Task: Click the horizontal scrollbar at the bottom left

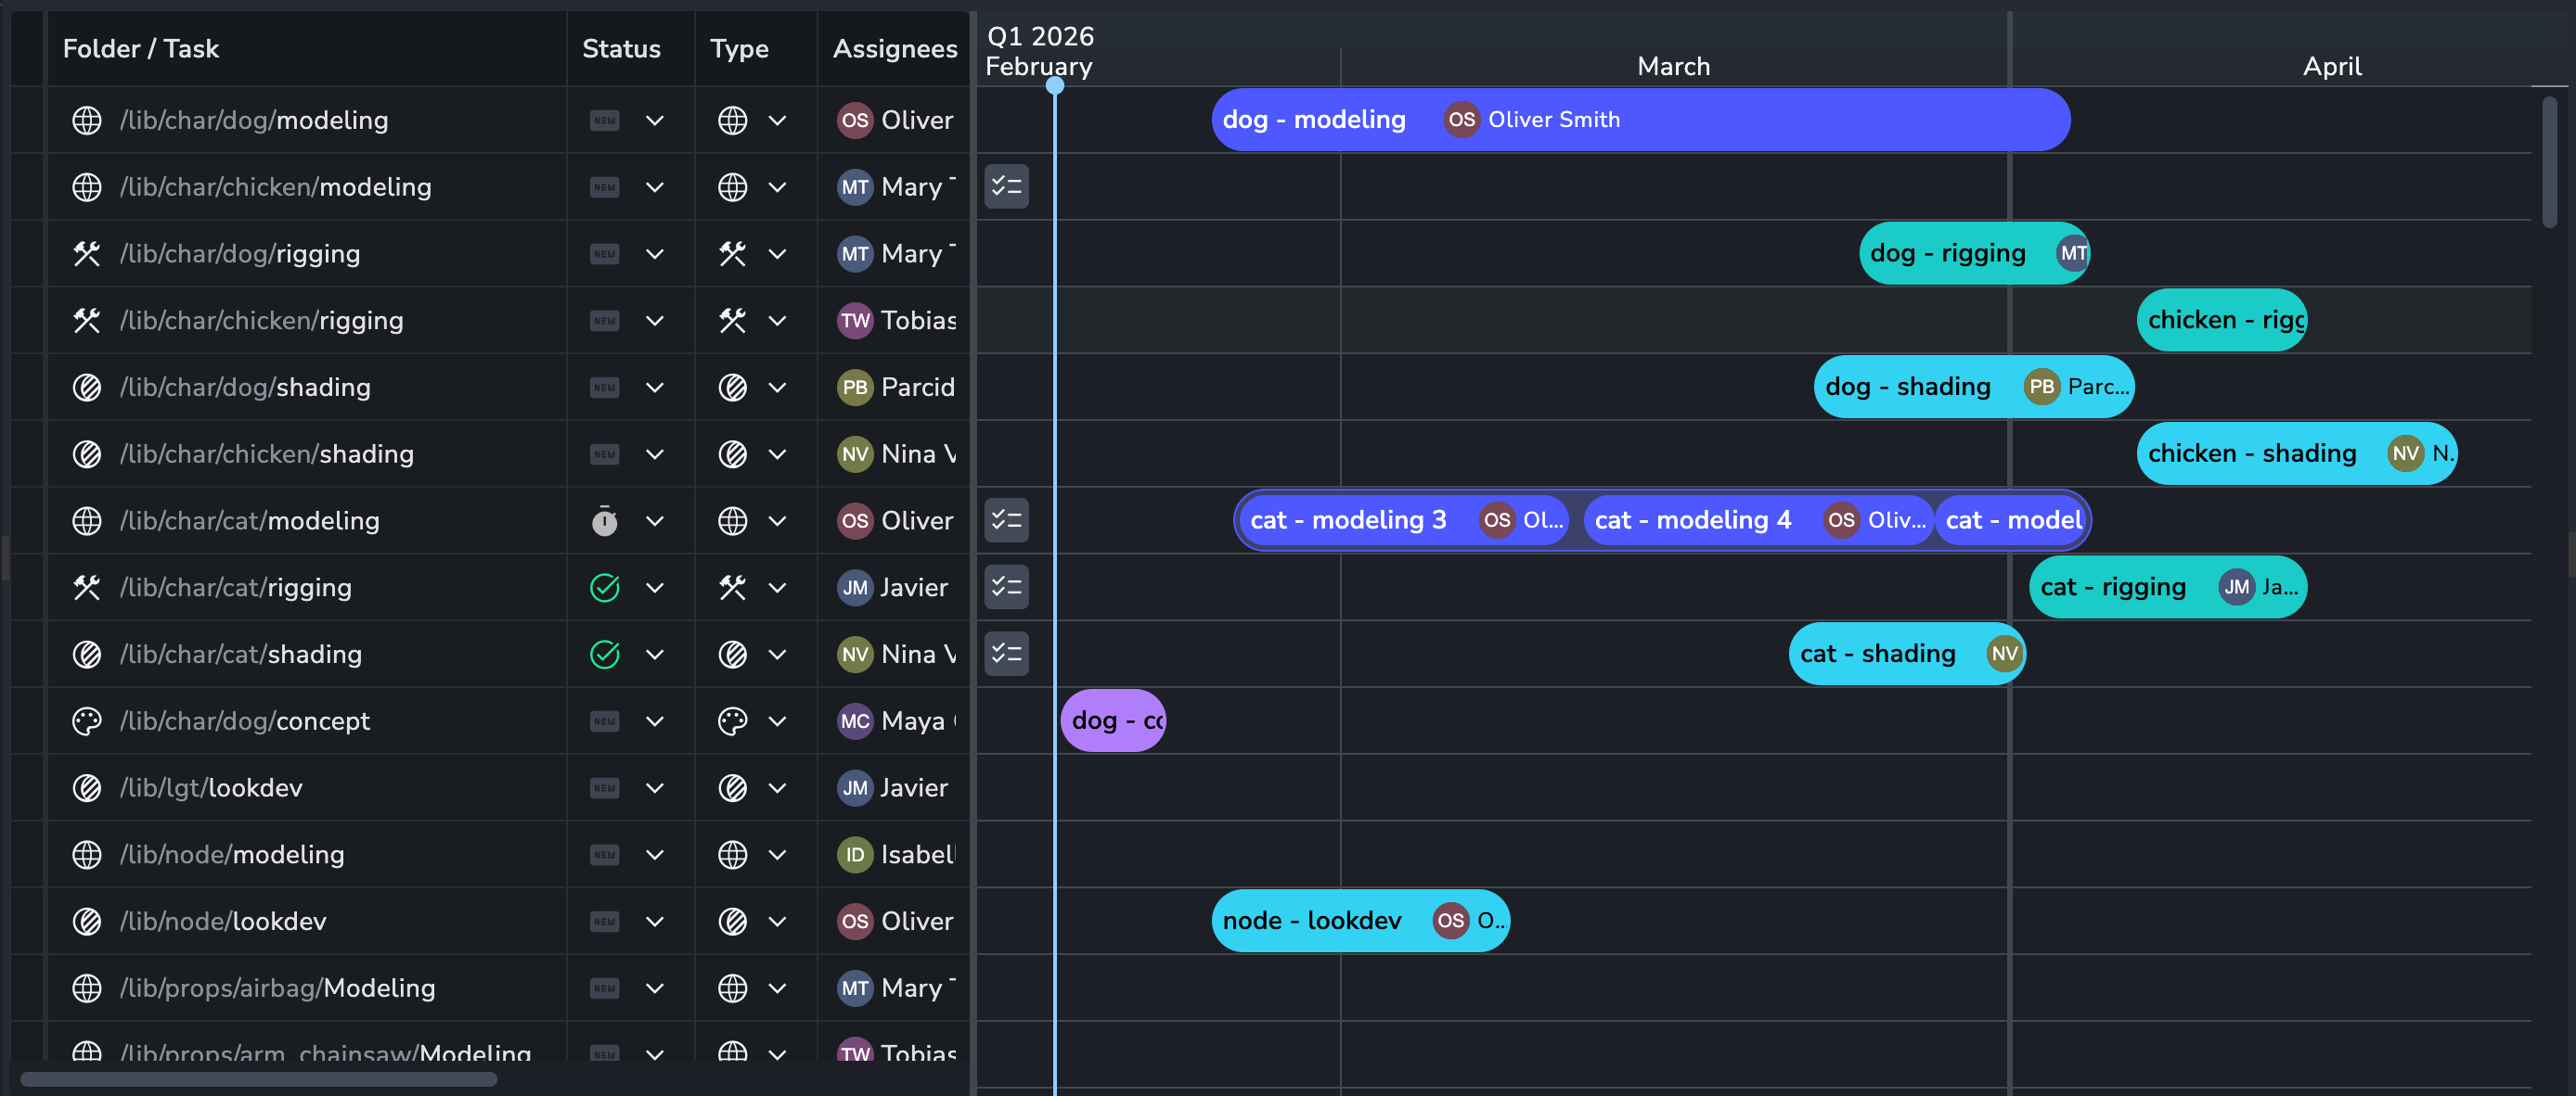Action: (260, 1079)
